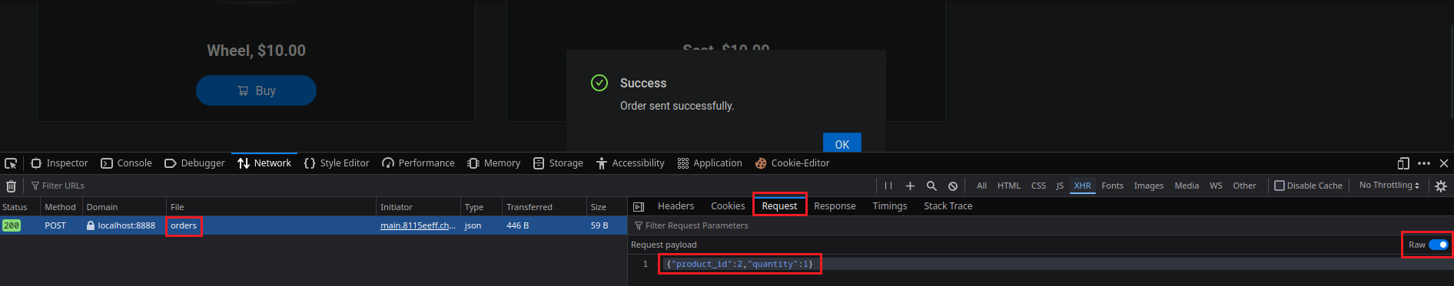Collapse request details pane toggle
The image size is (1454, 286).
coord(638,206)
